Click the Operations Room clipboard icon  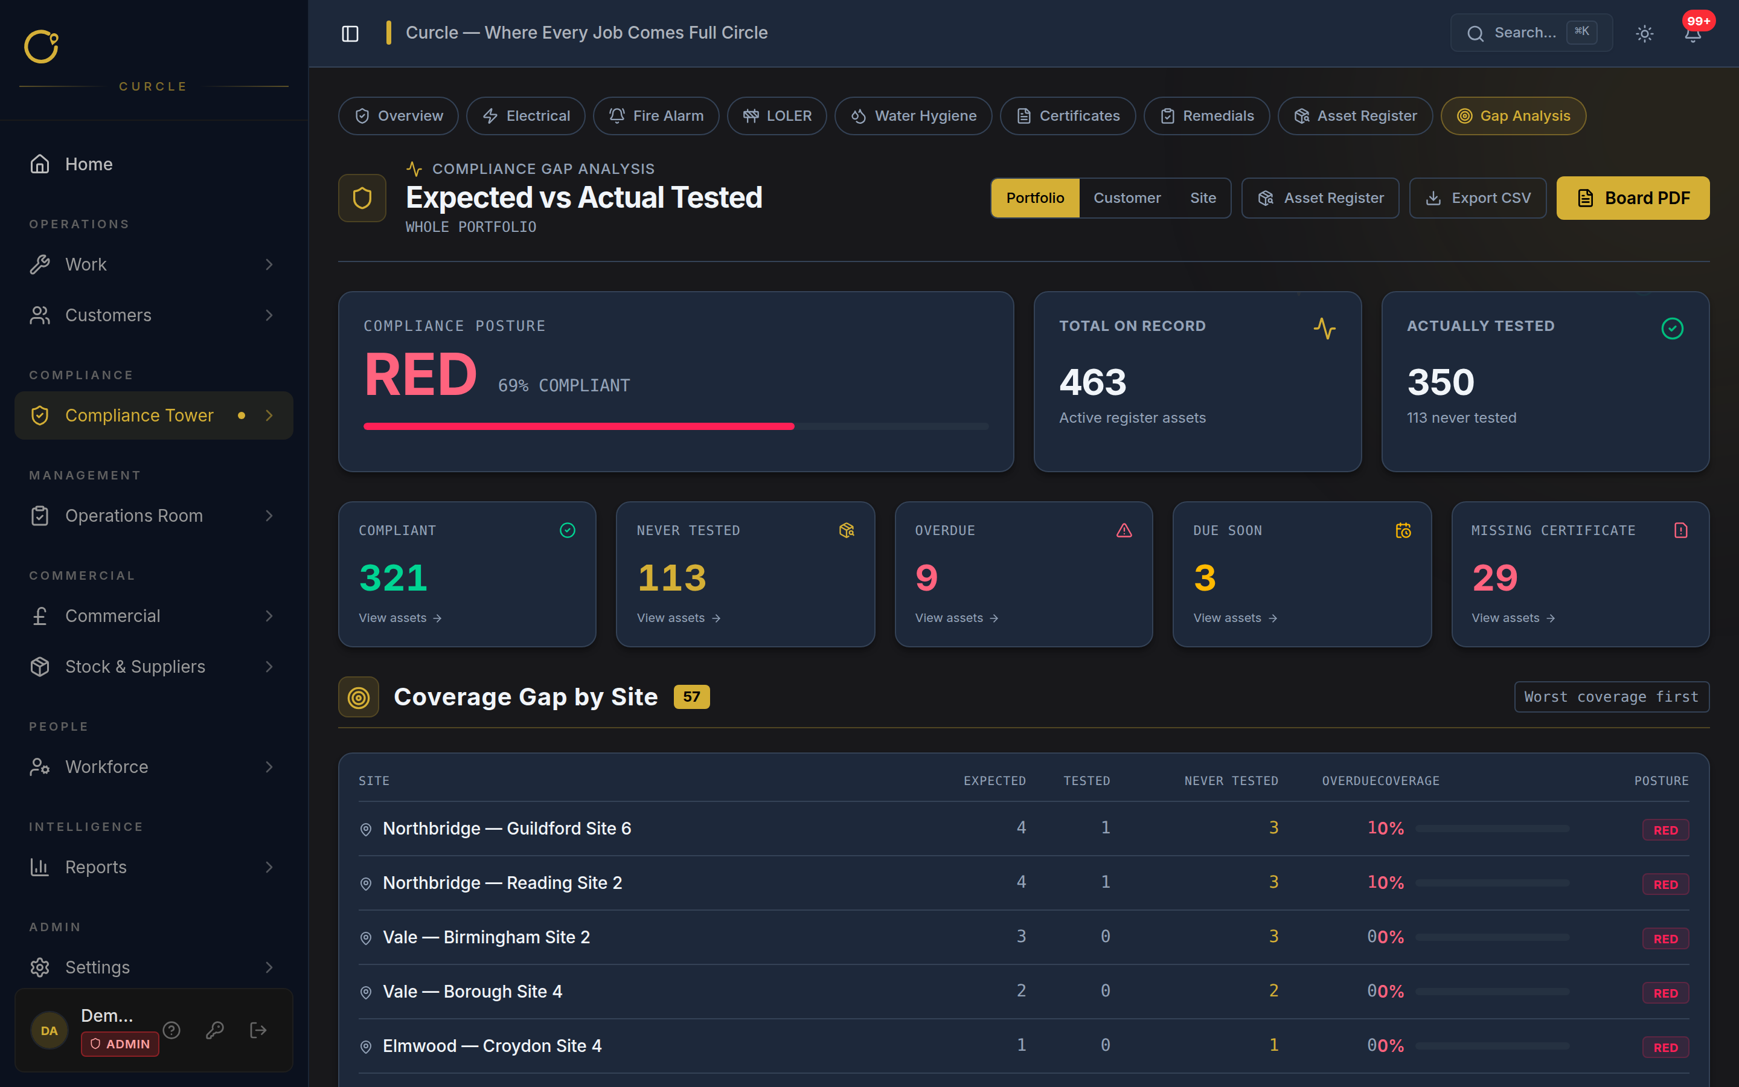point(39,516)
